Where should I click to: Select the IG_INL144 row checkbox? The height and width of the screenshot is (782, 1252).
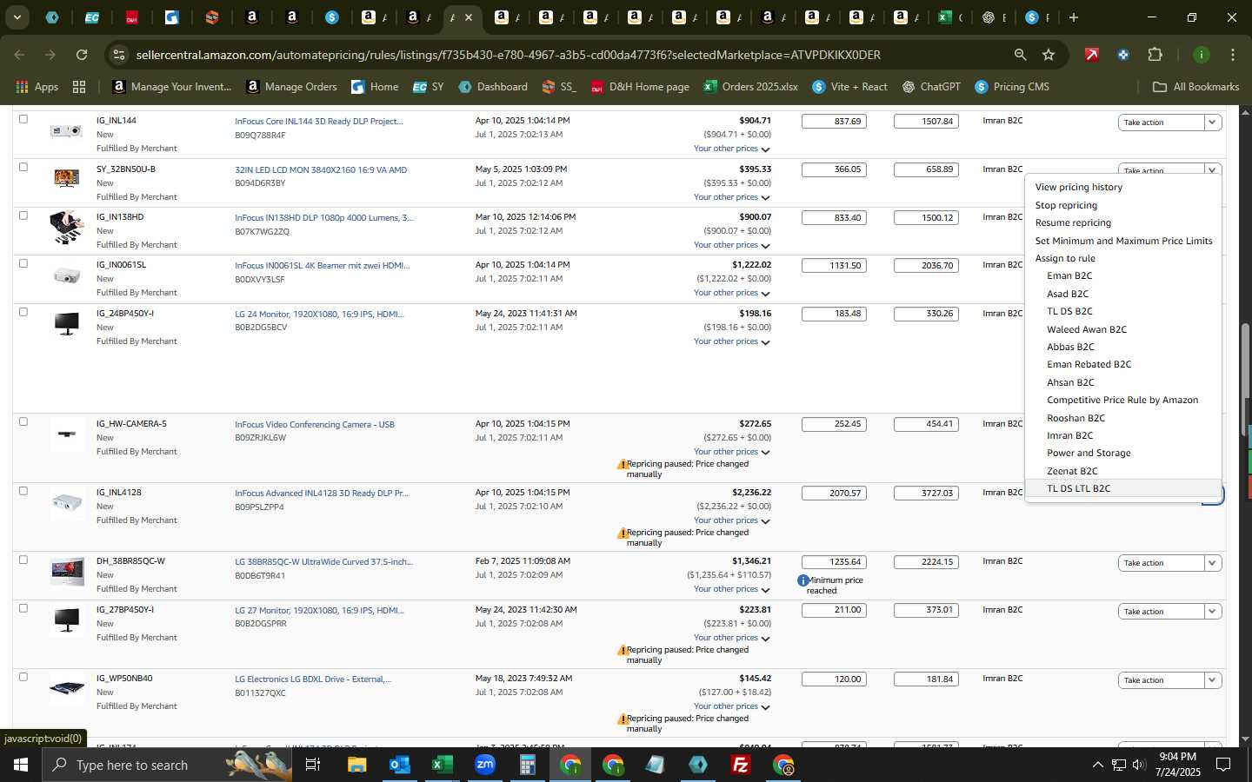coord(23,119)
